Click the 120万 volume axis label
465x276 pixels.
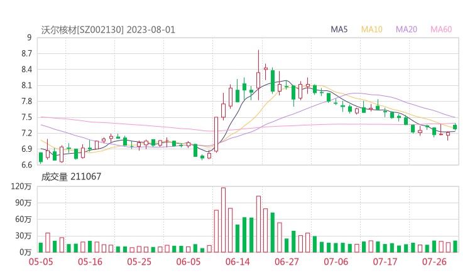click(21, 186)
